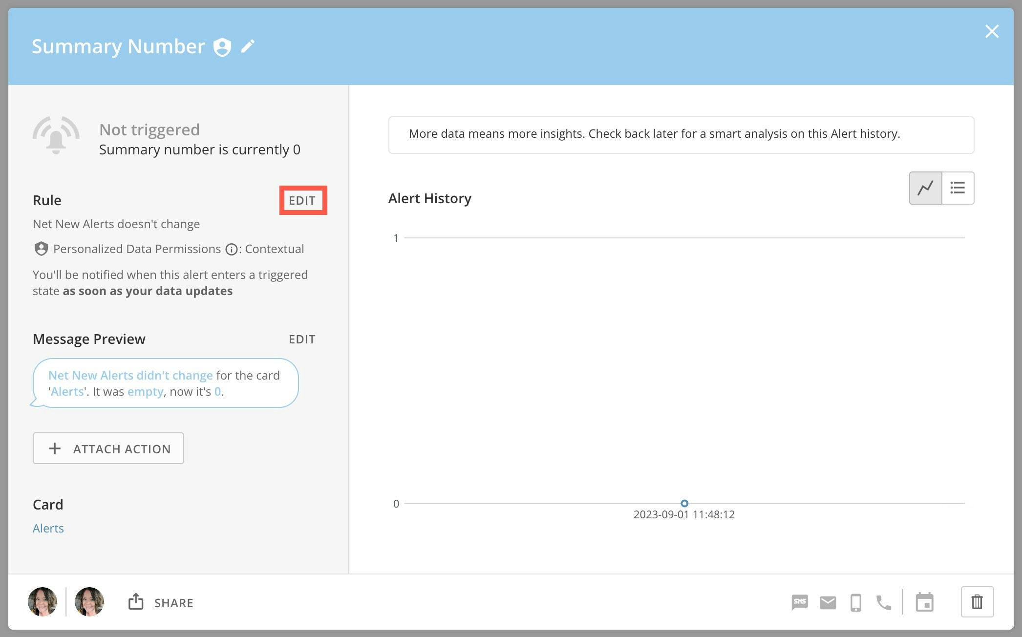Switch Alert History to list view
Screen dimensions: 1022x637
958,188
